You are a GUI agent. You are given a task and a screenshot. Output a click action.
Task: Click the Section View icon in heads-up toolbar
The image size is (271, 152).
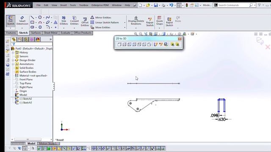point(151,34)
